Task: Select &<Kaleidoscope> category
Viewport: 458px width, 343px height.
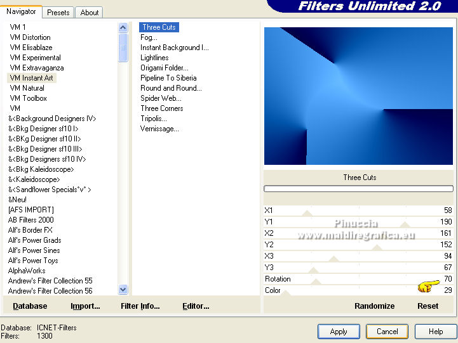Action: [34, 179]
